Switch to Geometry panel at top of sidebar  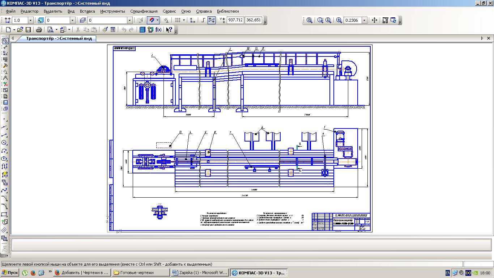click(x=5, y=41)
